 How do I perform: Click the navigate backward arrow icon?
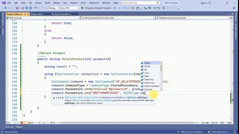click(6, 8)
